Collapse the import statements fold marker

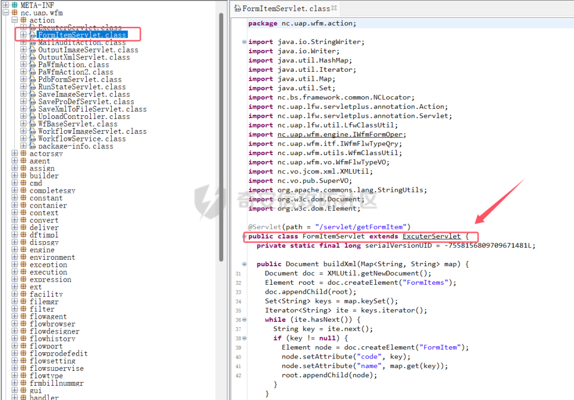coord(244,42)
